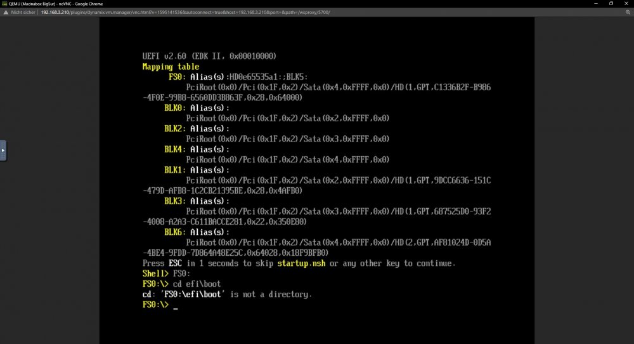This screenshot has width=634, height=344.
Task: Click the "Shell> FS0:" prompt line
Action: click(166, 273)
